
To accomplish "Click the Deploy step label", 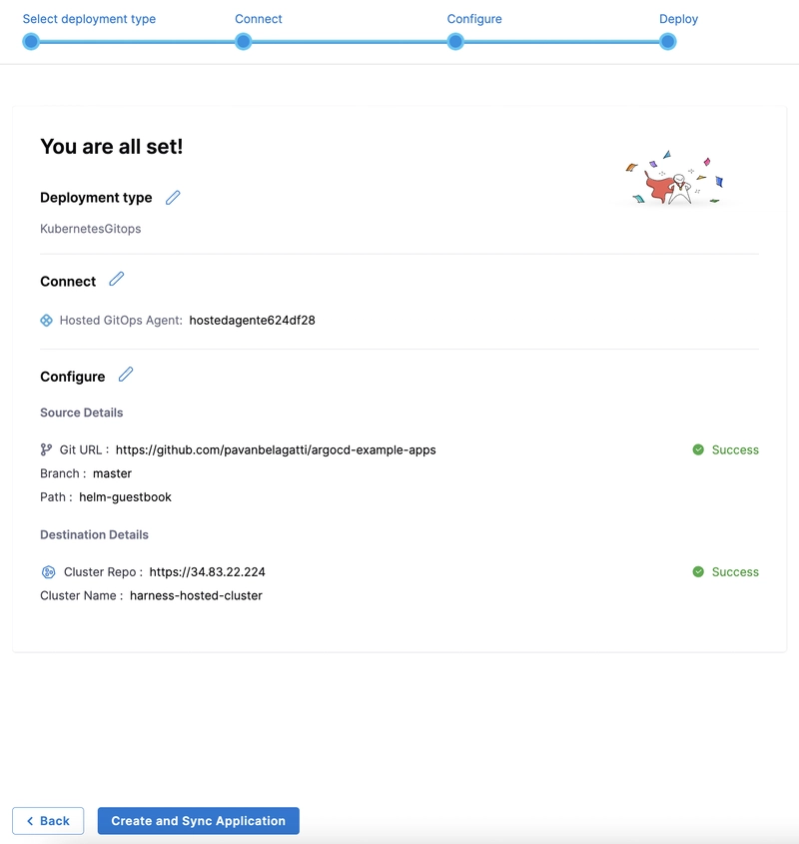I will [678, 19].
